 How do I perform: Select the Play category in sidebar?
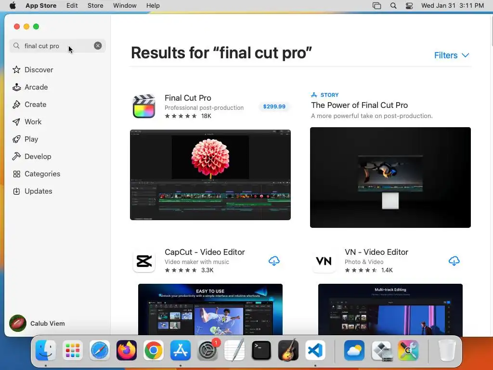click(25, 139)
